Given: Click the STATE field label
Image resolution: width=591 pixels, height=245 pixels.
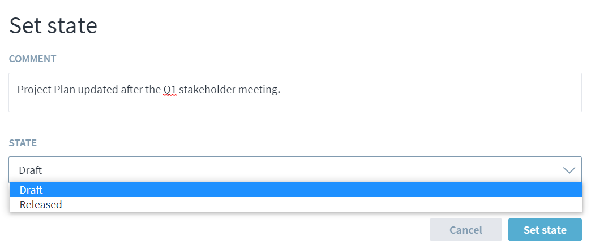Looking at the screenshot, I should 23,143.
